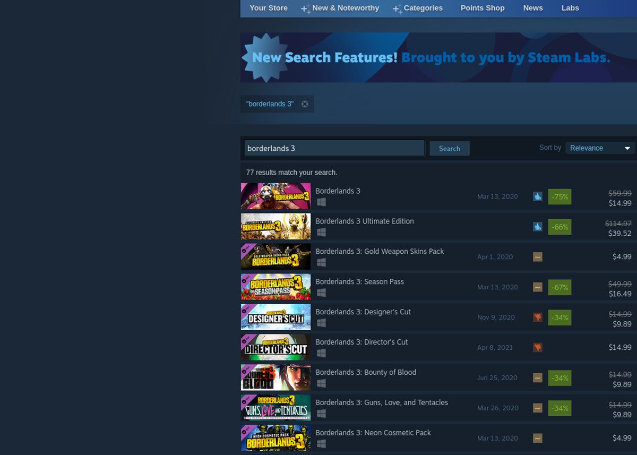Open the New & Noteworthy menu
The height and width of the screenshot is (455, 637).
[x=346, y=8]
